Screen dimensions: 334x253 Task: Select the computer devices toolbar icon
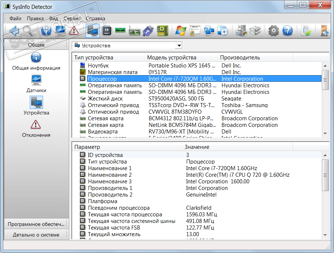point(93,31)
